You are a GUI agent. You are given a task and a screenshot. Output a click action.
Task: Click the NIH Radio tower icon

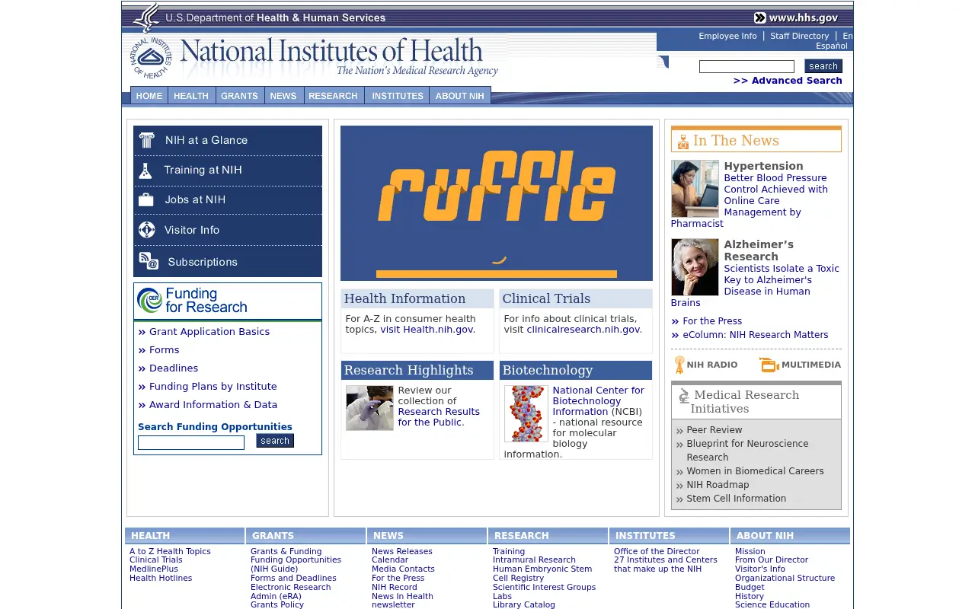pos(679,365)
